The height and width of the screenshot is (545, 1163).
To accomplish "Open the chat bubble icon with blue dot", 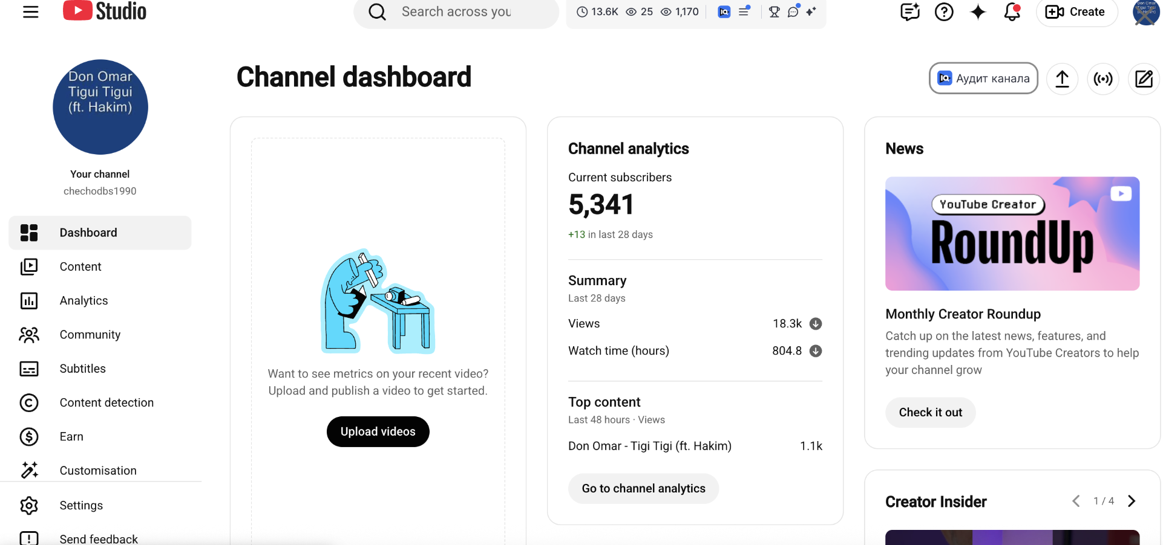I will pos(793,11).
